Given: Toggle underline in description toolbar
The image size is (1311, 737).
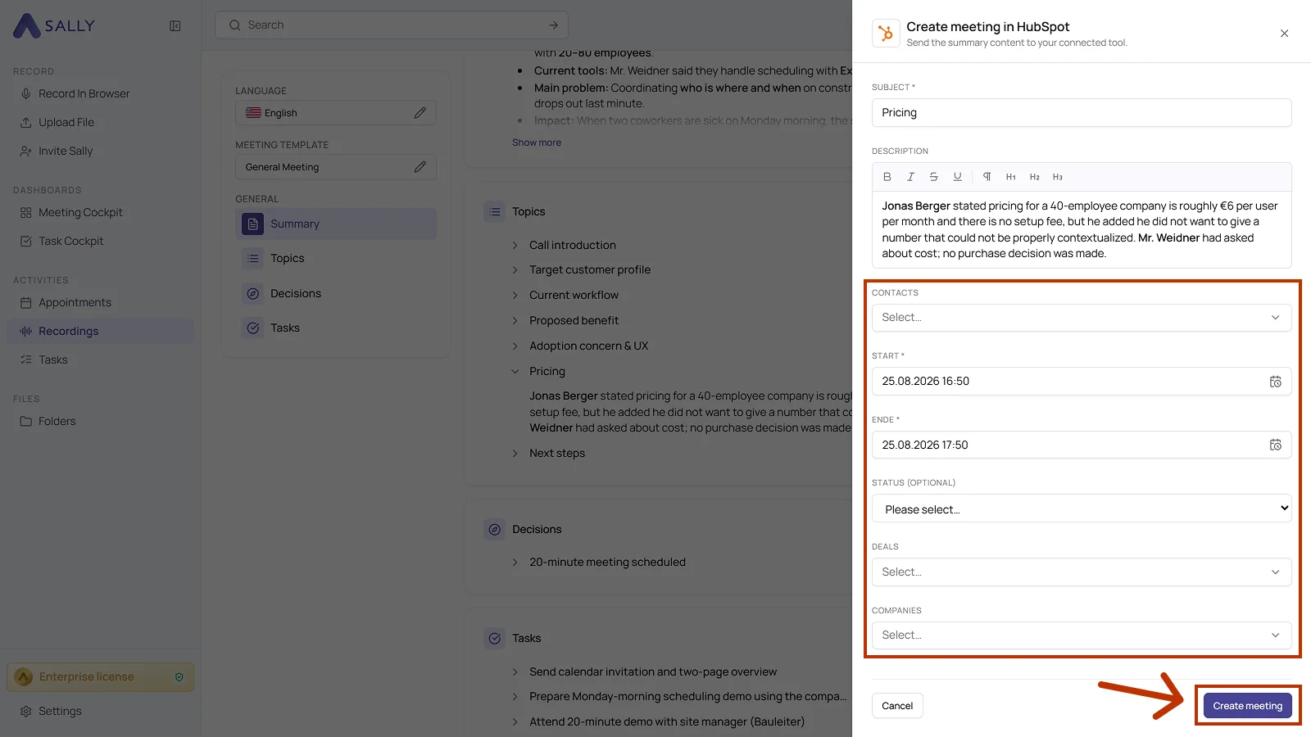Looking at the screenshot, I should click(957, 177).
